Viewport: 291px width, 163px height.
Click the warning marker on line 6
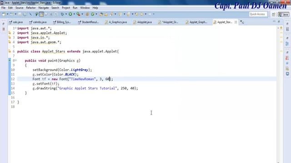tap(10, 51)
